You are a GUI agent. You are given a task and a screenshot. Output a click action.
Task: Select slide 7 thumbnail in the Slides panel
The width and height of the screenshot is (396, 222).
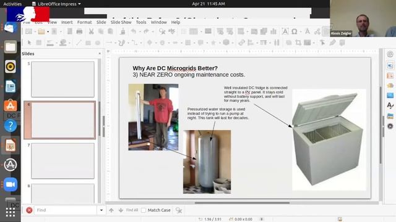tap(62, 161)
